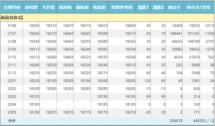Viewport: 215px width, 126px height.
Task: Click the 2205 delivery month cell
Action: tap(12, 112)
